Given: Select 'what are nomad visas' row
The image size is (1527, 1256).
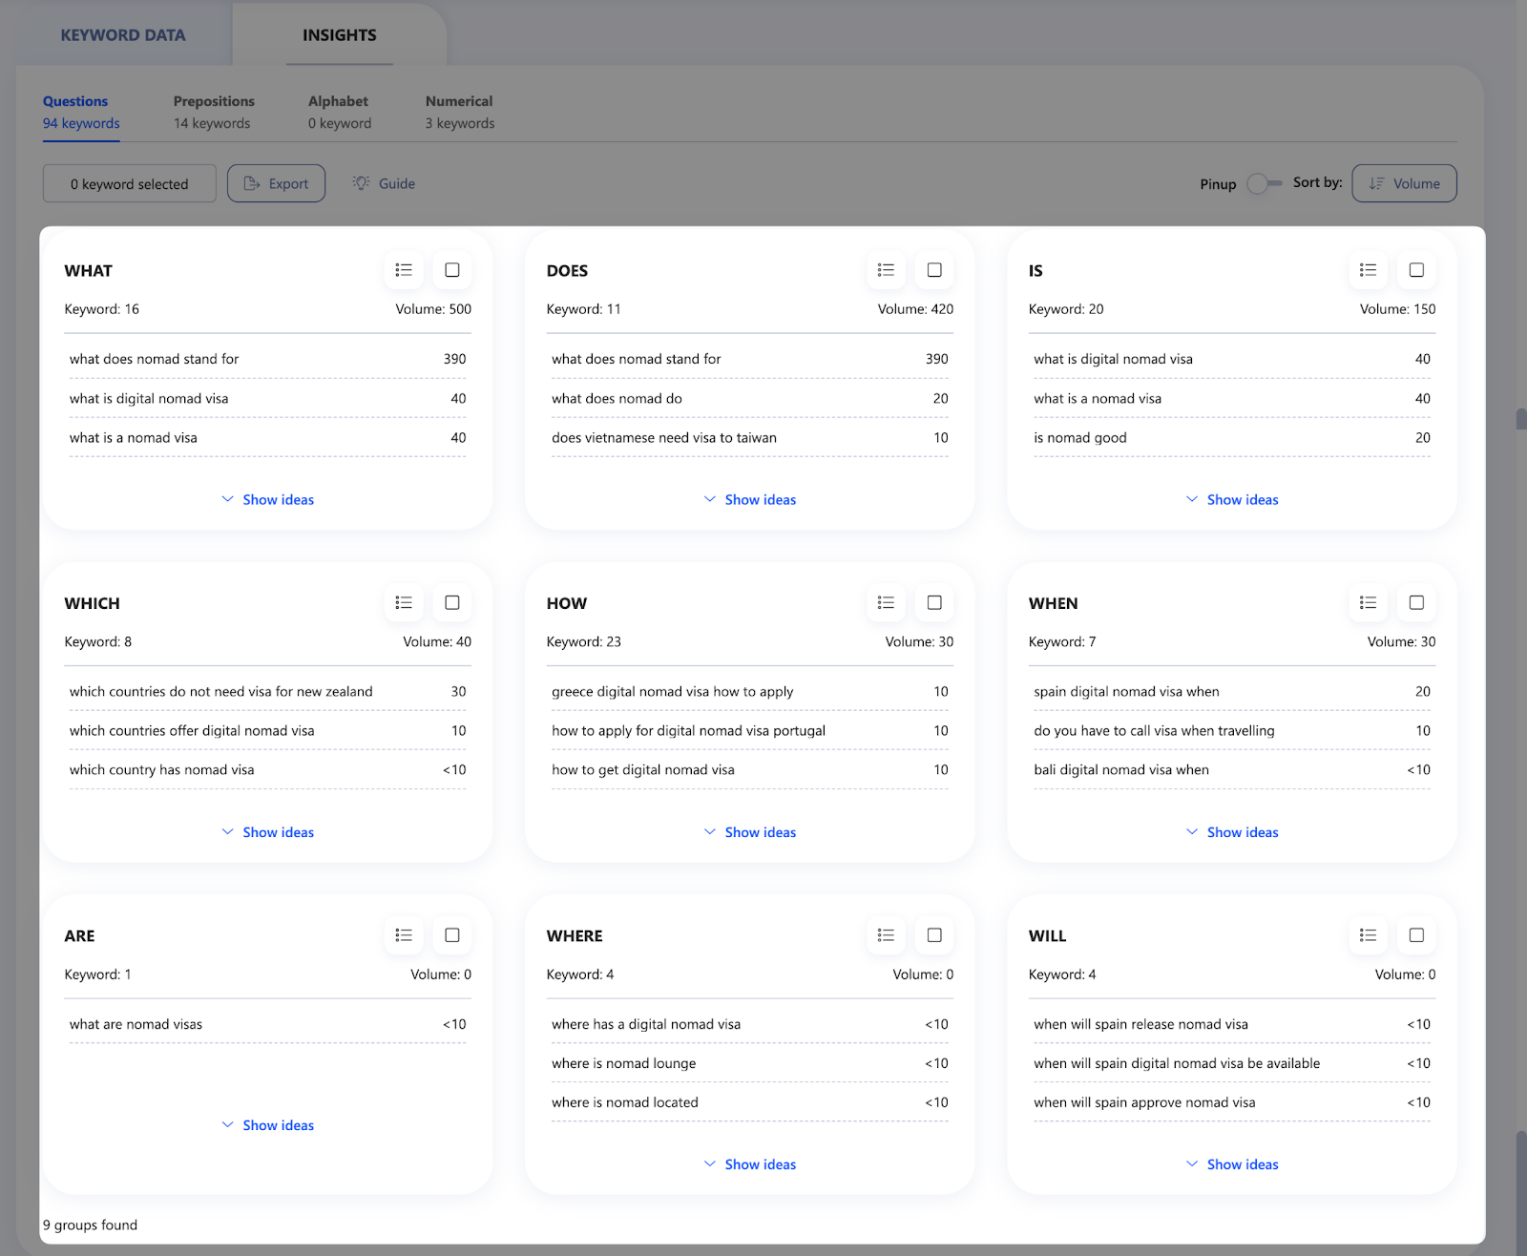Looking at the screenshot, I should pyautogui.click(x=268, y=1024).
